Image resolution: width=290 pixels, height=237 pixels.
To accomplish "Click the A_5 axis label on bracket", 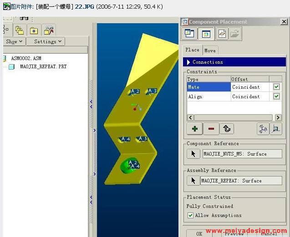I will (x=143, y=138).
